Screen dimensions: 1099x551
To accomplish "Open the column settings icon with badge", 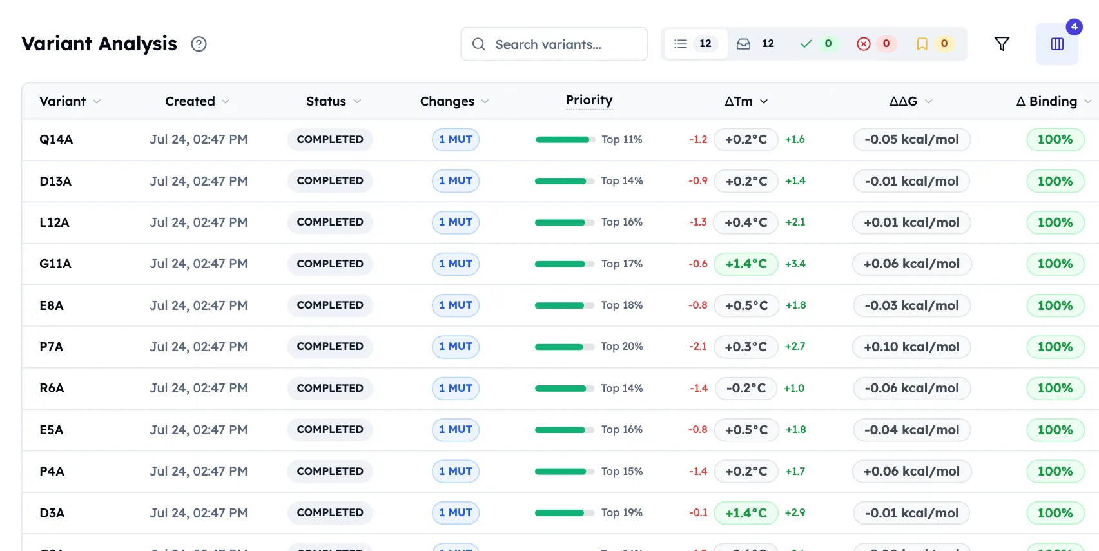I will pyautogui.click(x=1057, y=44).
